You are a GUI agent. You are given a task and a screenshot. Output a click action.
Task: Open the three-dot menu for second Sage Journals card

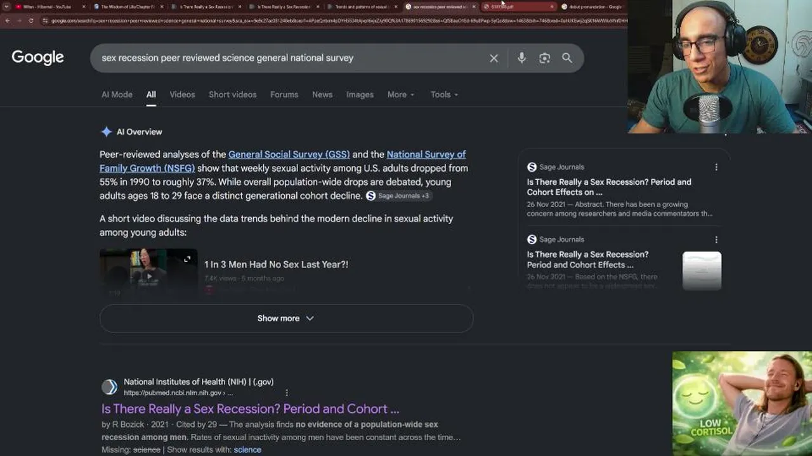click(x=716, y=239)
